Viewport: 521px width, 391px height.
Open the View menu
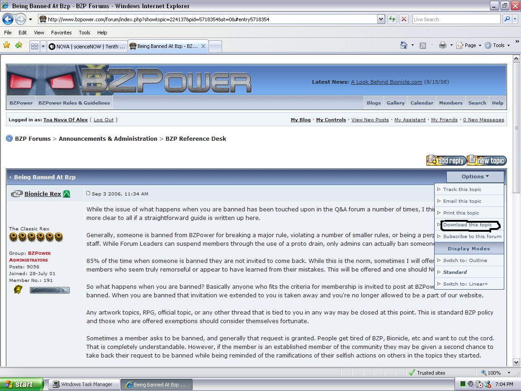39,33
